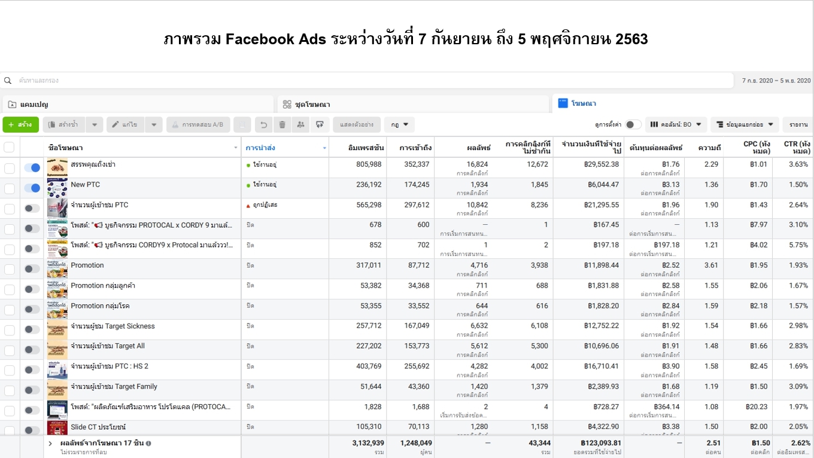Image resolution: width=814 pixels, height=458 pixels.
Task: Open the คอลัมน์: BO columns dropdown
Action: pyautogui.click(x=676, y=124)
